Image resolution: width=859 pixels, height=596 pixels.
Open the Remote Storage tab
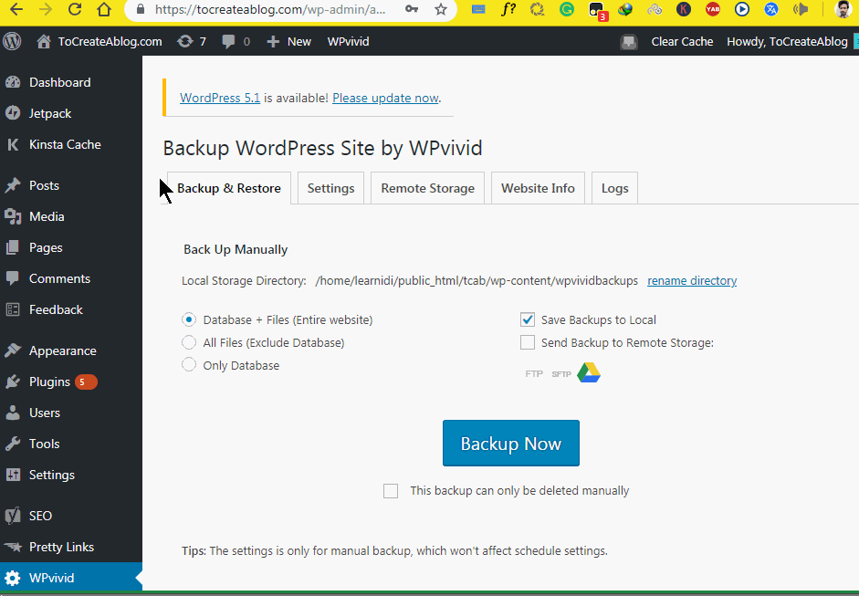428,188
